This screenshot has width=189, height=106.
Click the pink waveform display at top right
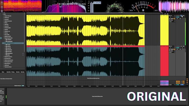[x=174, y=6]
